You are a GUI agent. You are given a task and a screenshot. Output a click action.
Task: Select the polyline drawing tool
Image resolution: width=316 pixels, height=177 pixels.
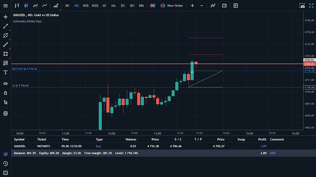(x=5, y=45)
